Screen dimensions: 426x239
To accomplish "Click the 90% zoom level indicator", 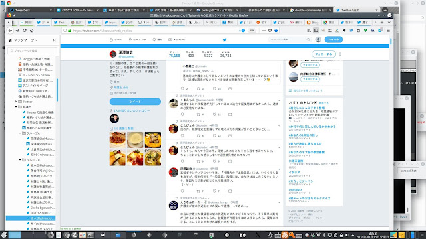I will 252,31.
